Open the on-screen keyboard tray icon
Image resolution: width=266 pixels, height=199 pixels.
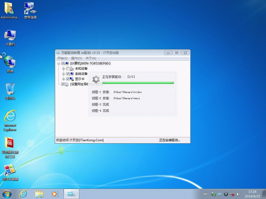205,194
